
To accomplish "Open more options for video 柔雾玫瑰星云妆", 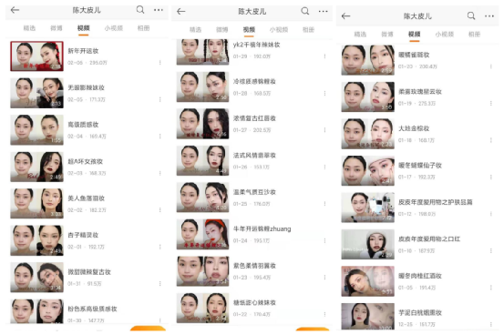I will pyautogui.click(x=491, y=104).
